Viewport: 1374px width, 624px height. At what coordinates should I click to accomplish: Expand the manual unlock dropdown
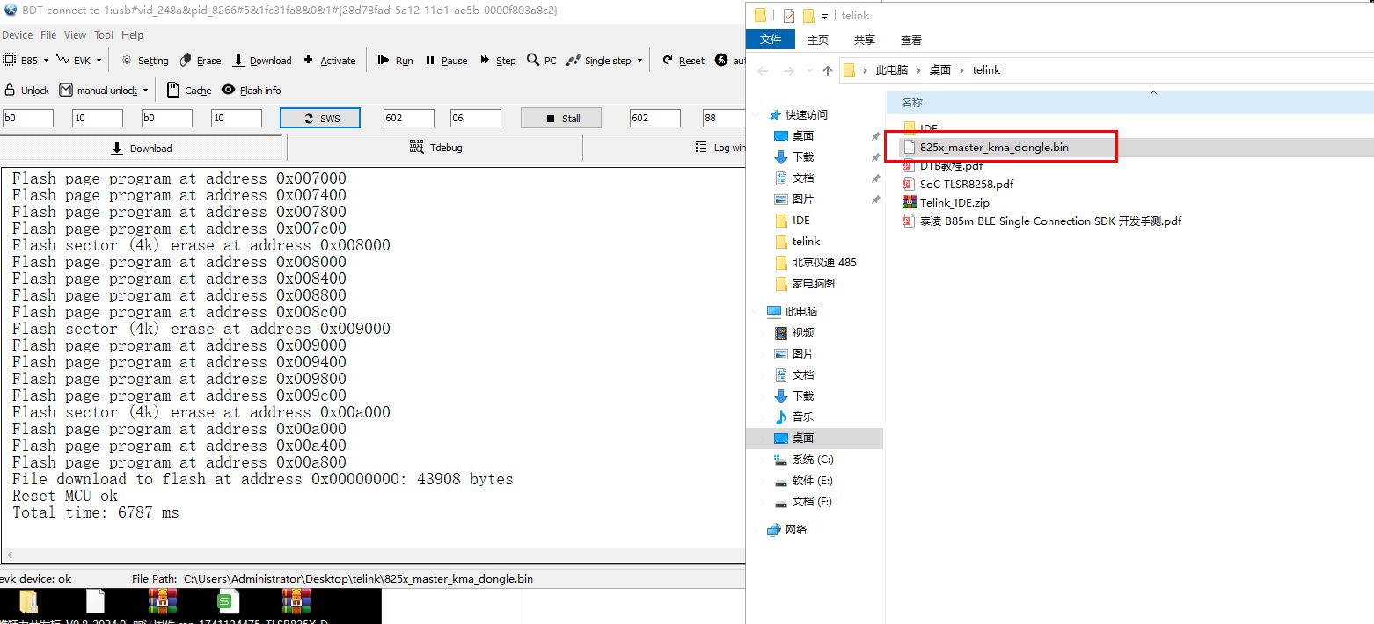tap(145, 91)
